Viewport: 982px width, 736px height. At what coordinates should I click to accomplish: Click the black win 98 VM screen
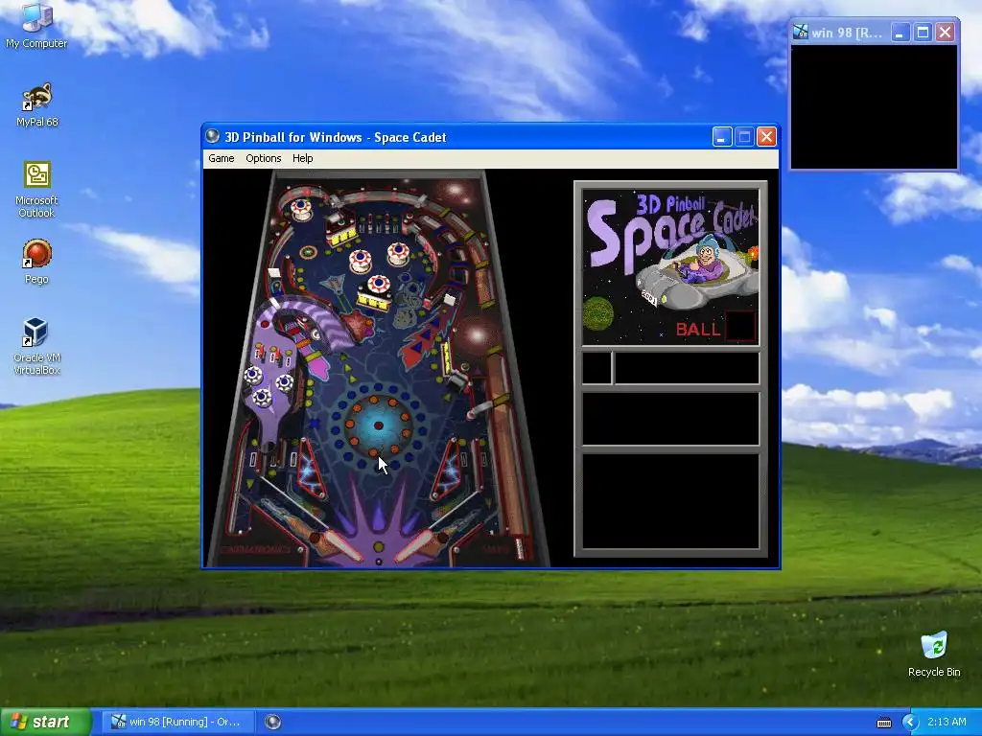pyautogui.click(x=875, y=106)
